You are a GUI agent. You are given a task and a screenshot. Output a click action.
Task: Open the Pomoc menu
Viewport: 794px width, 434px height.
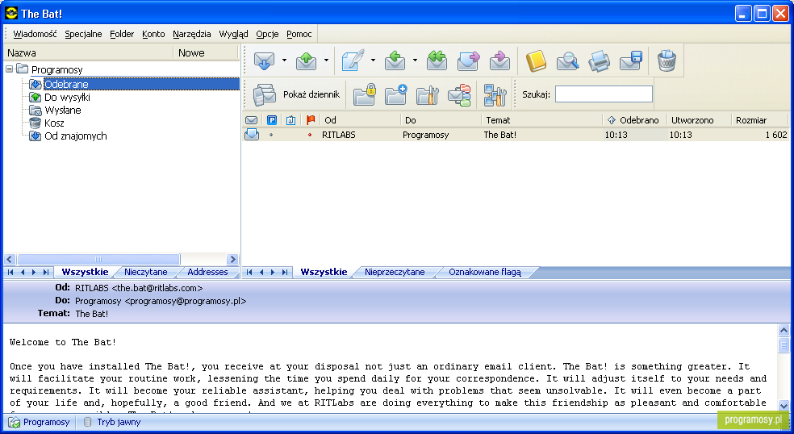pyautogui.click(x=299, y=34)
